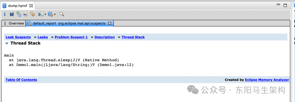
Task: Click the magnifier Find Object icon
Action: pyautogui.click(x=62, y=14)
